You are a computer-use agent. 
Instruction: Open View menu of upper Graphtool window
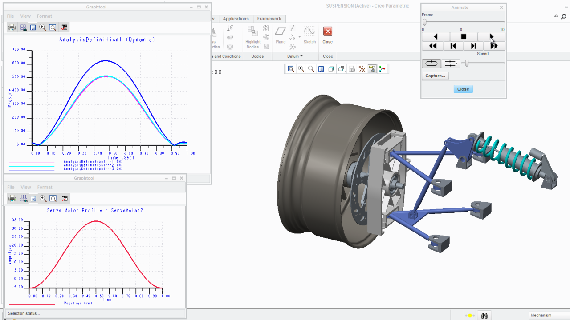point(25,16)
